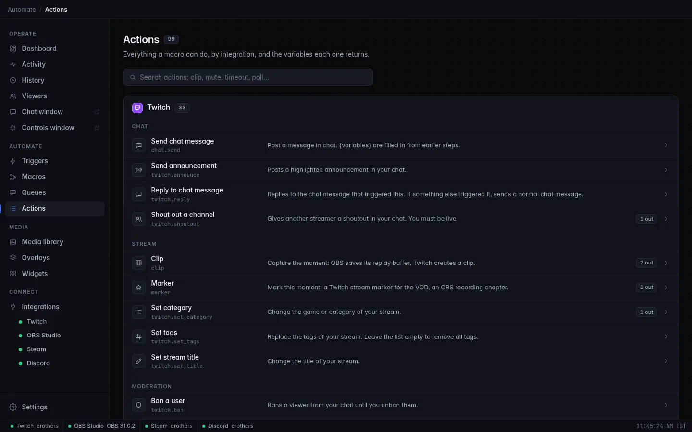The image size is (692, 432).
Task: Click the 33 count badge beside Twitch
Action: 182,108
